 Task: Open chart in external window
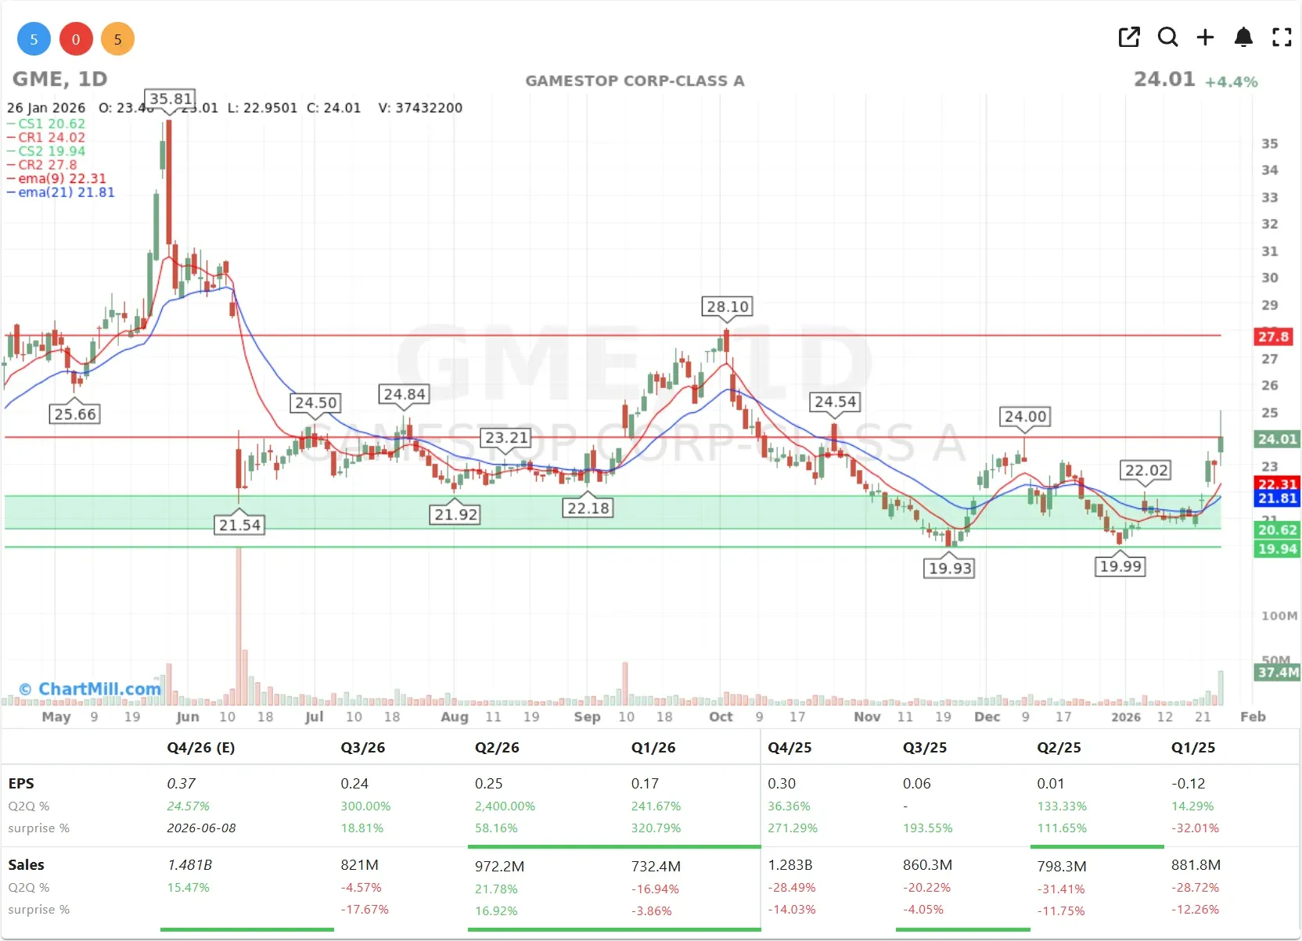pos(1129,37)
